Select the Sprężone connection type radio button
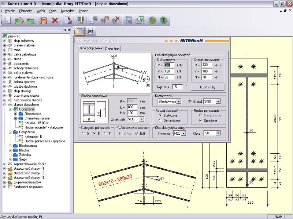 201,120
